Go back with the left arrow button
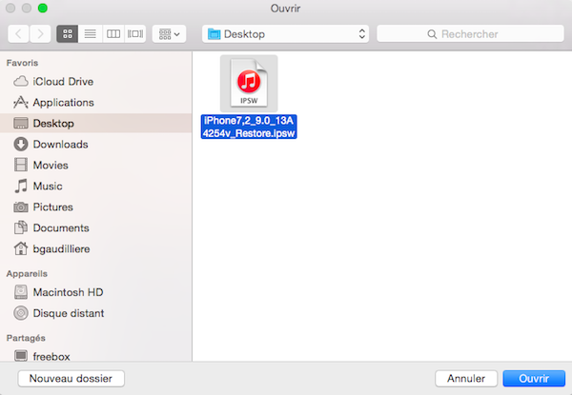The image size is (572, 395). [x=18, y=34]
